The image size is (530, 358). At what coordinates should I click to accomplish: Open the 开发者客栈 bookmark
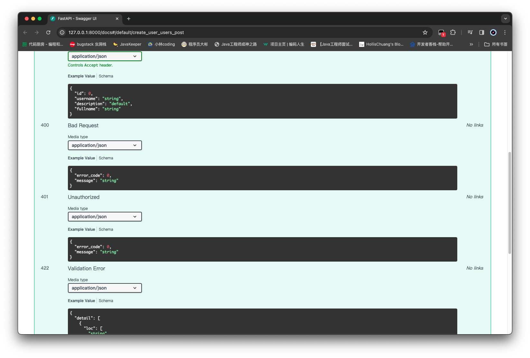click(432, 44)
